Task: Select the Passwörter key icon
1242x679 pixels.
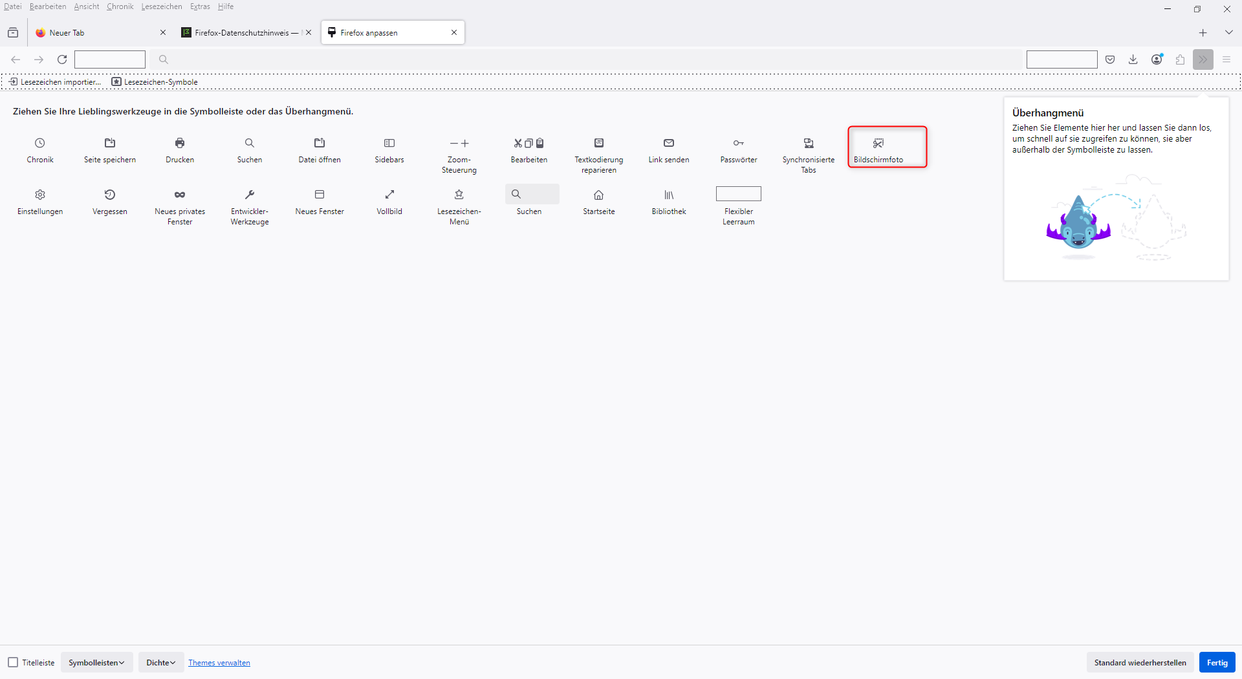Action: (738, 143)
